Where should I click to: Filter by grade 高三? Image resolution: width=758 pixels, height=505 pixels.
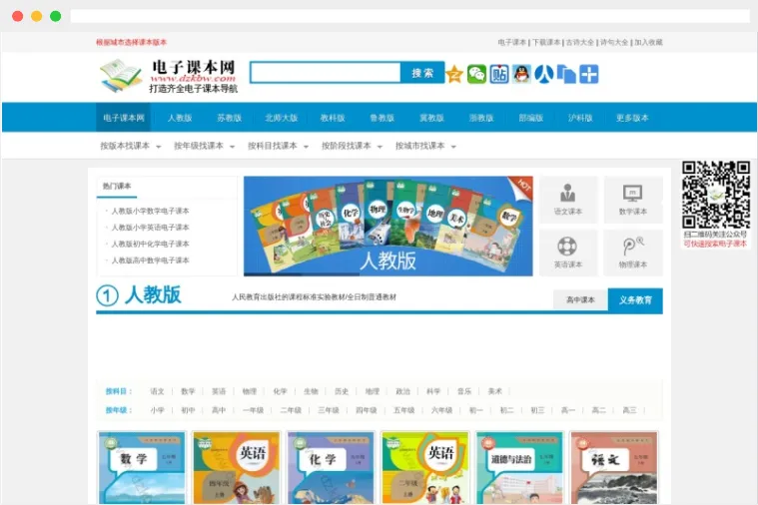(x=629, y=410)
